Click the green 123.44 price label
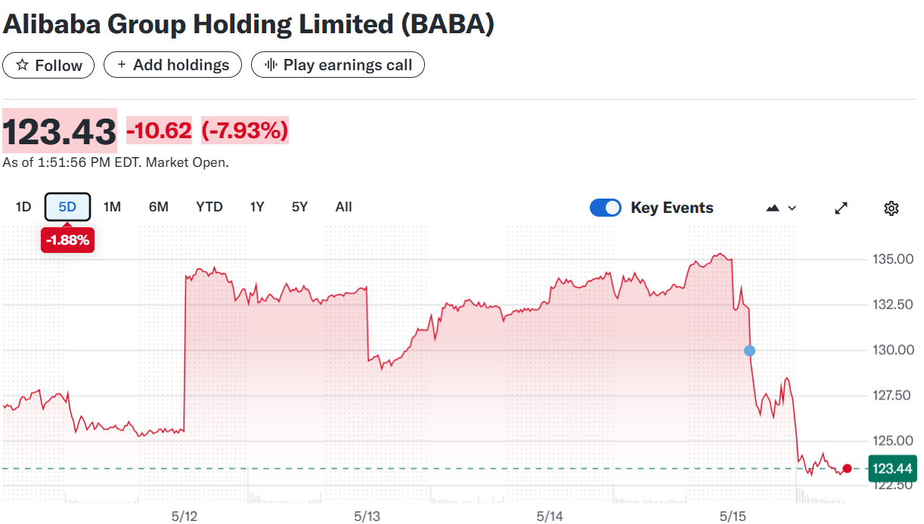 coord(893,469)
